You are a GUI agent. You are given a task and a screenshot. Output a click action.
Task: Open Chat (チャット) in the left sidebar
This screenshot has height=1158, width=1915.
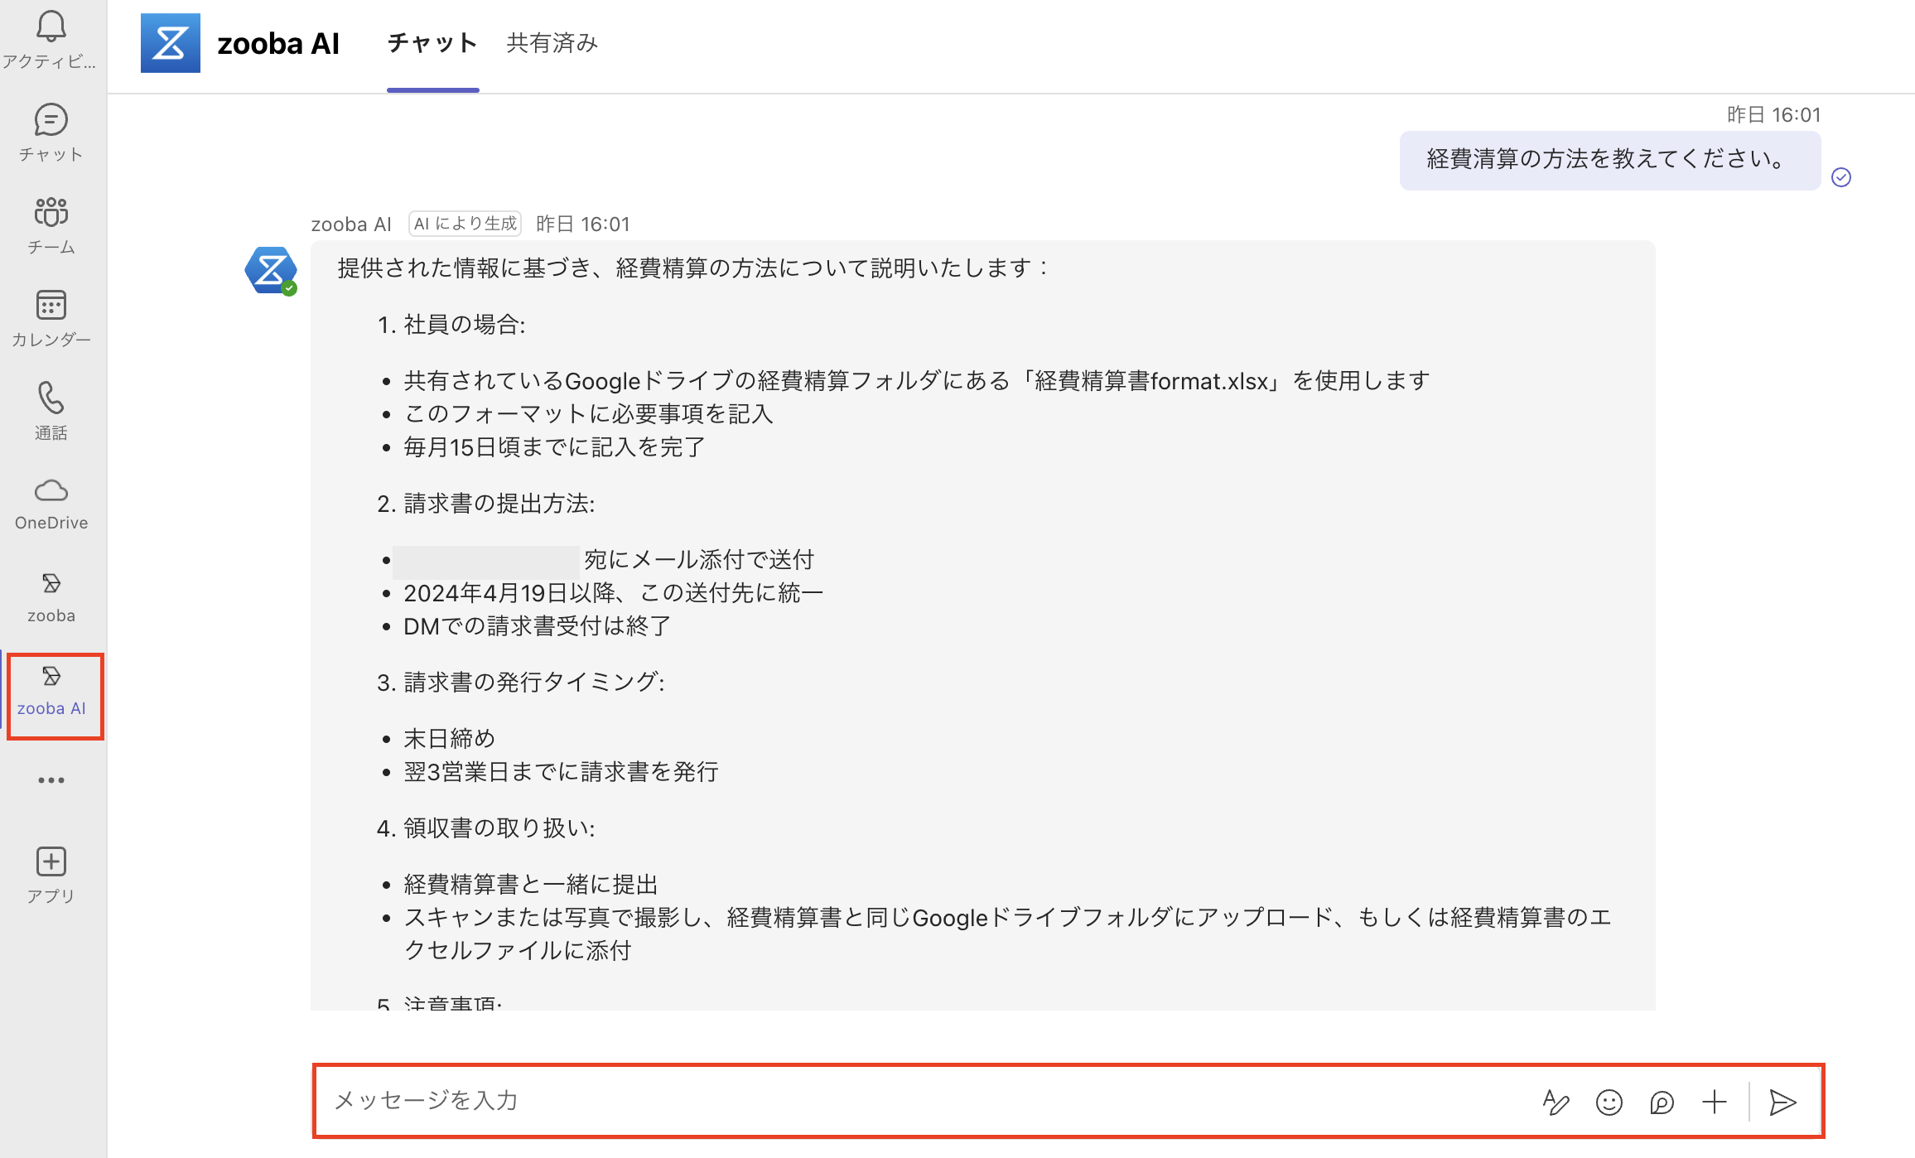click(x=51, y=133)
